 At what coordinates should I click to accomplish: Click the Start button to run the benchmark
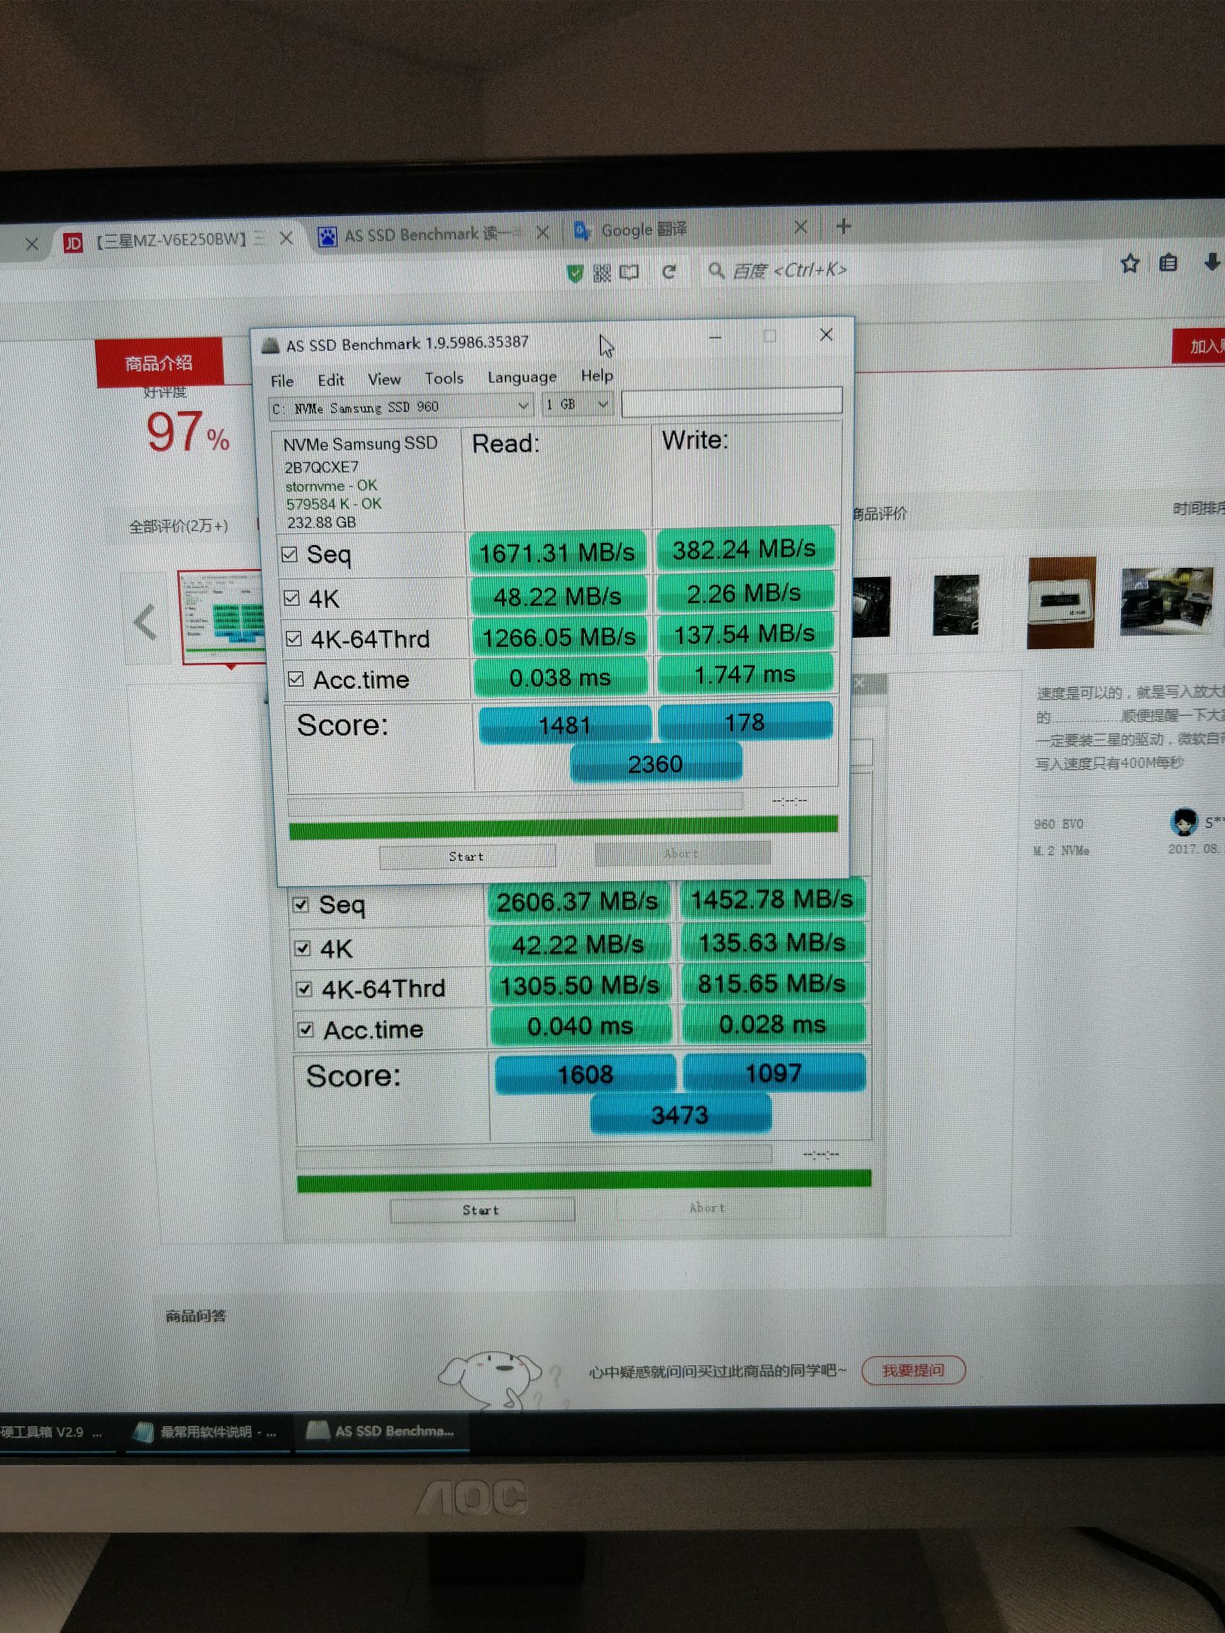(x=466, y=855)
